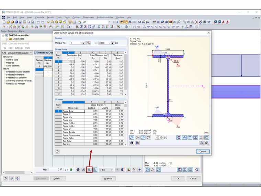
Task: Click the Graphics button
Action: (108, 178)
